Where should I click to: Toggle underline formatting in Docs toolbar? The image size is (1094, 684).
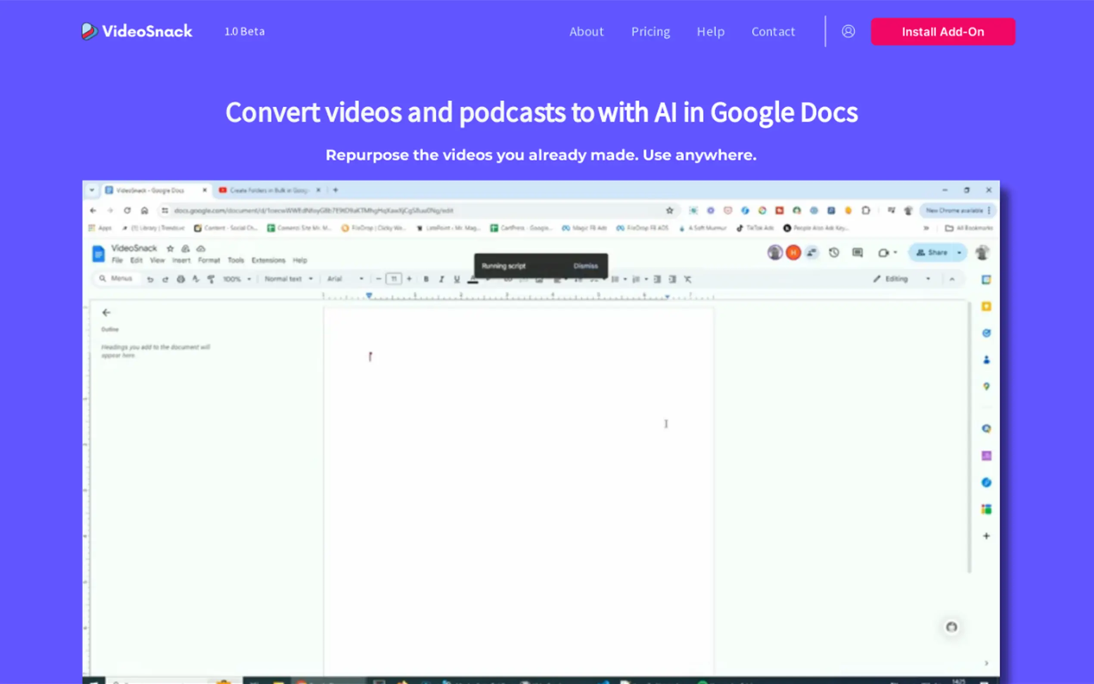(x=457, y=279)
